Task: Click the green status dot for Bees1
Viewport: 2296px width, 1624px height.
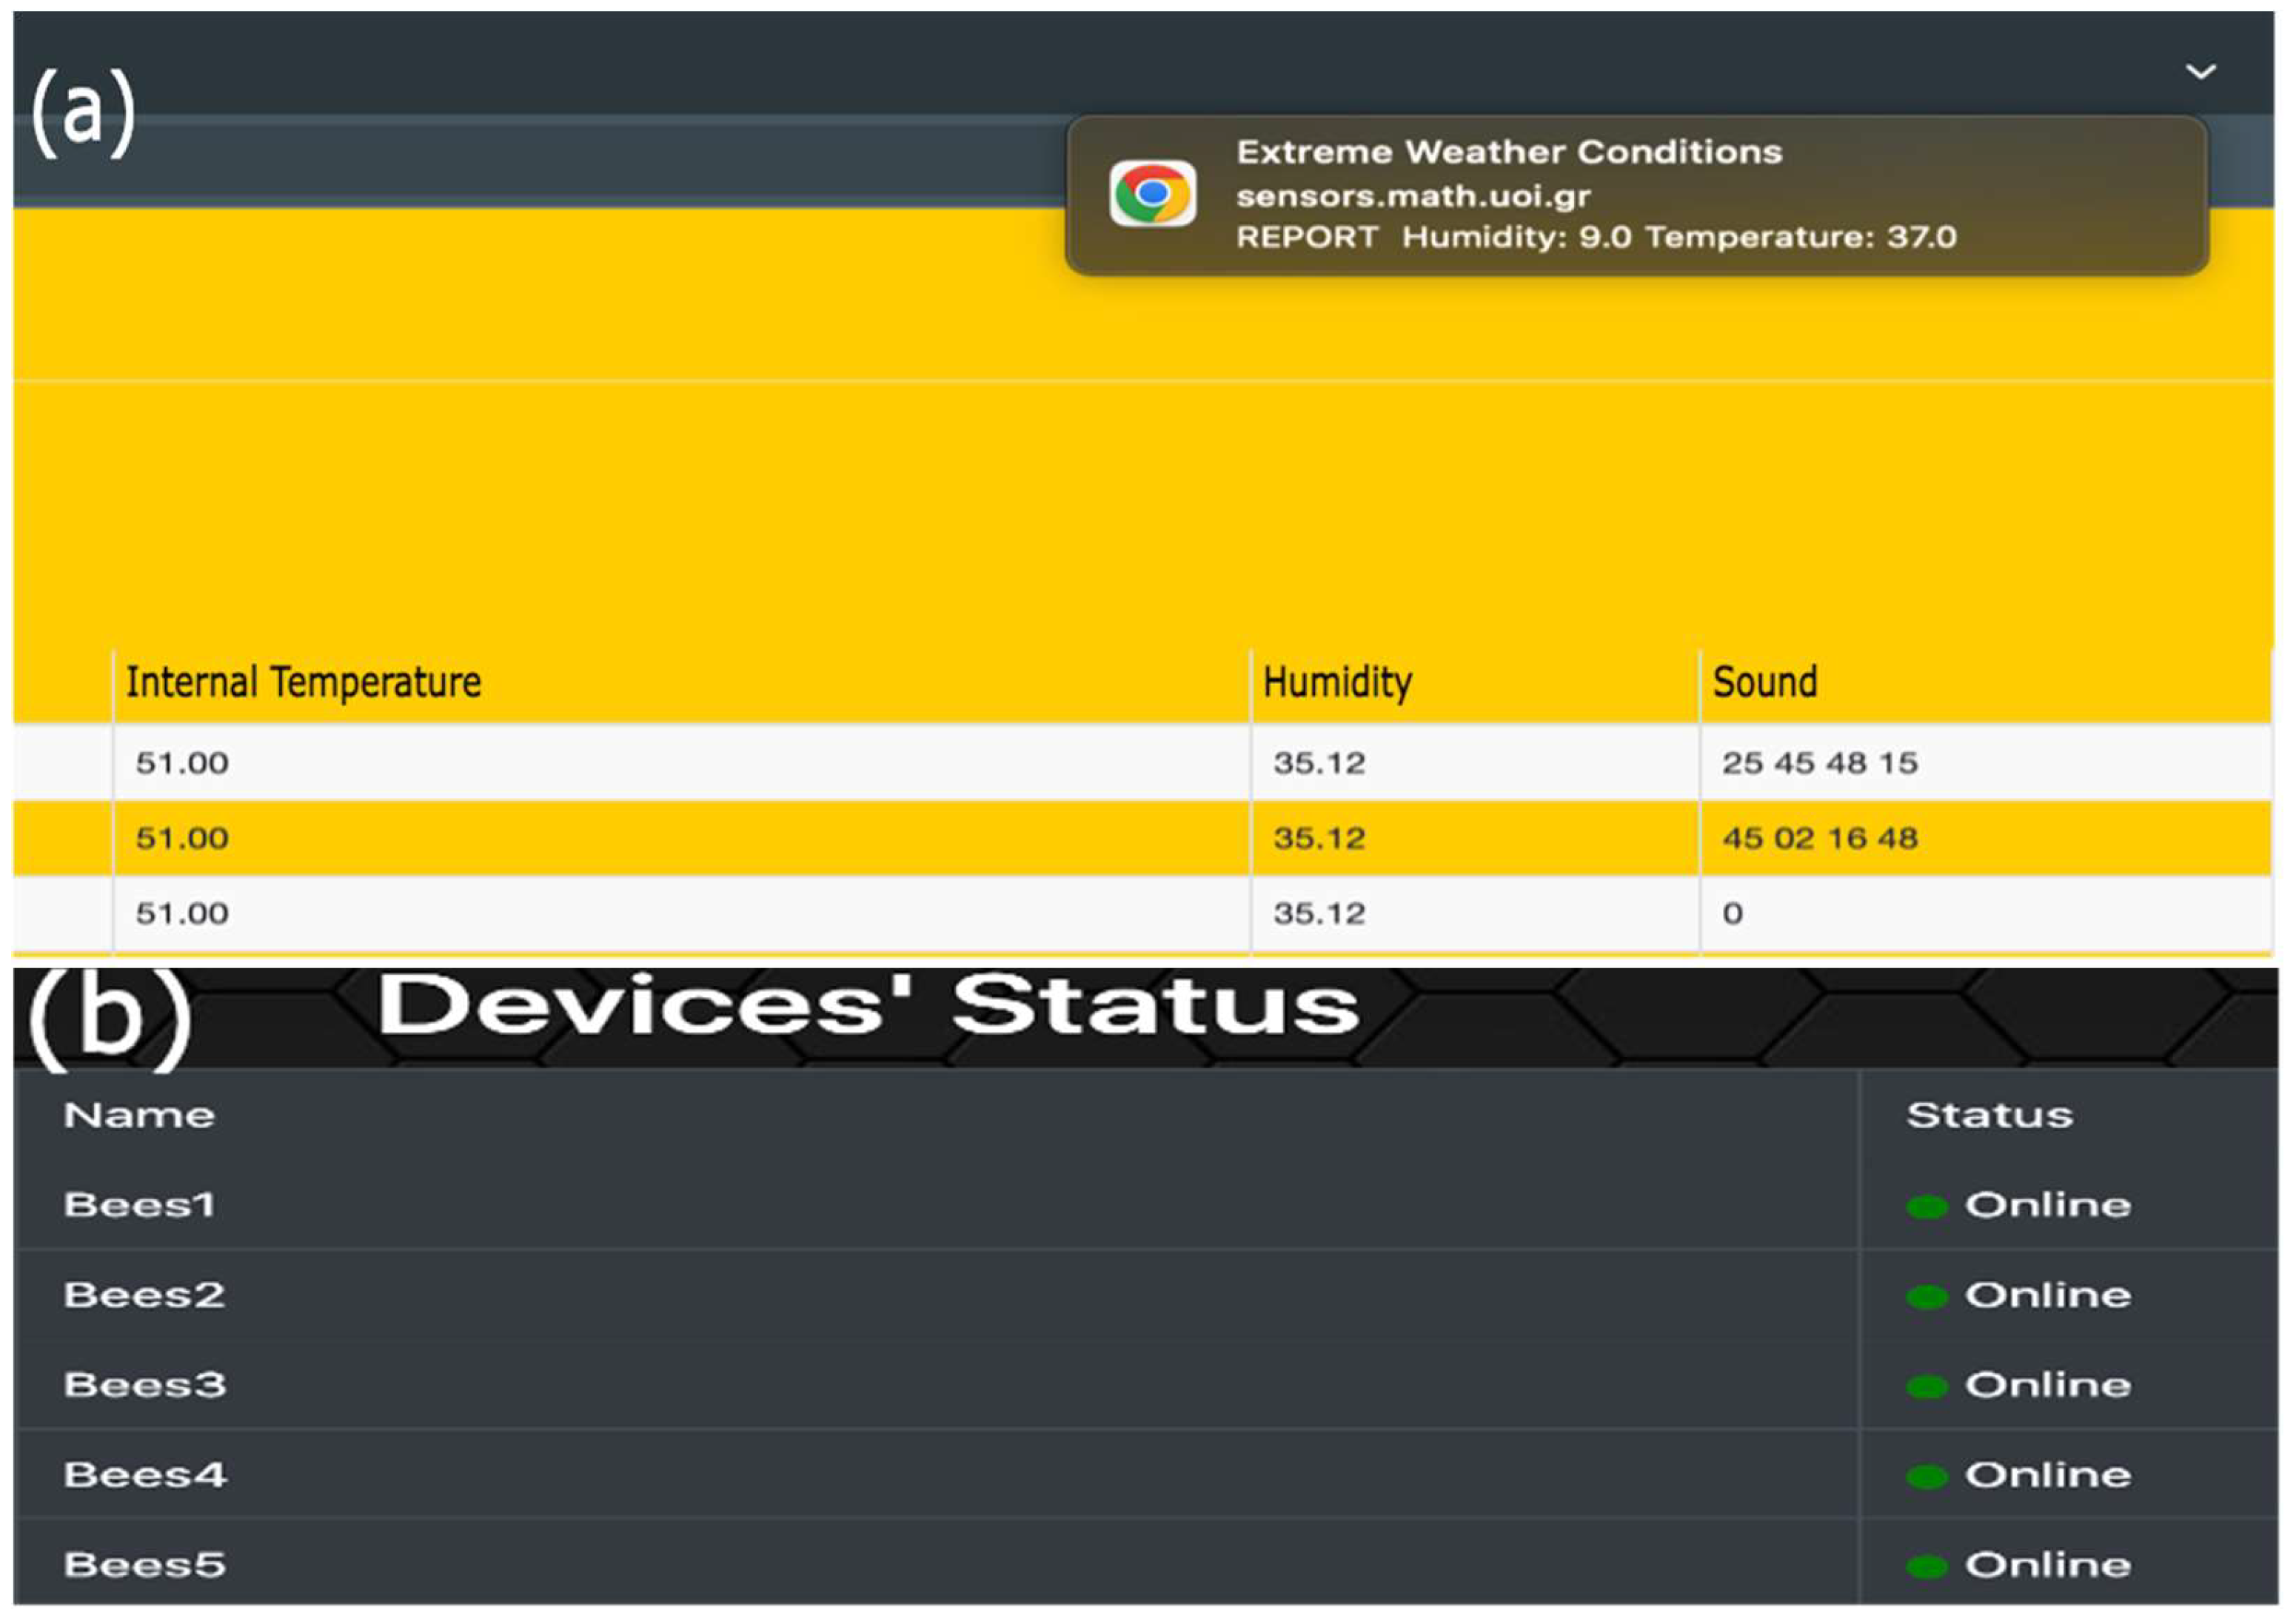Action: pos(1926,1207)
